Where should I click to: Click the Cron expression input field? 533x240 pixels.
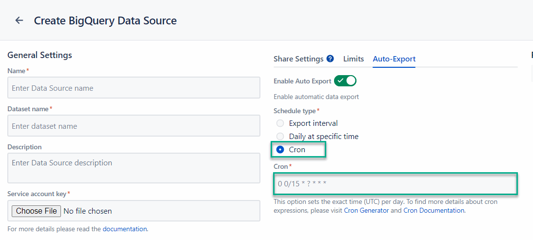[x=395, y=184]
